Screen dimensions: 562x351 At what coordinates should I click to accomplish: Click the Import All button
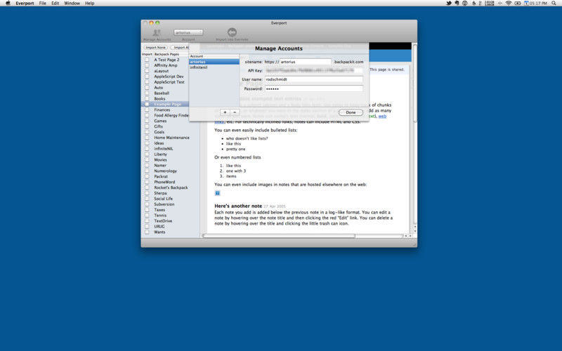point(181,47)
